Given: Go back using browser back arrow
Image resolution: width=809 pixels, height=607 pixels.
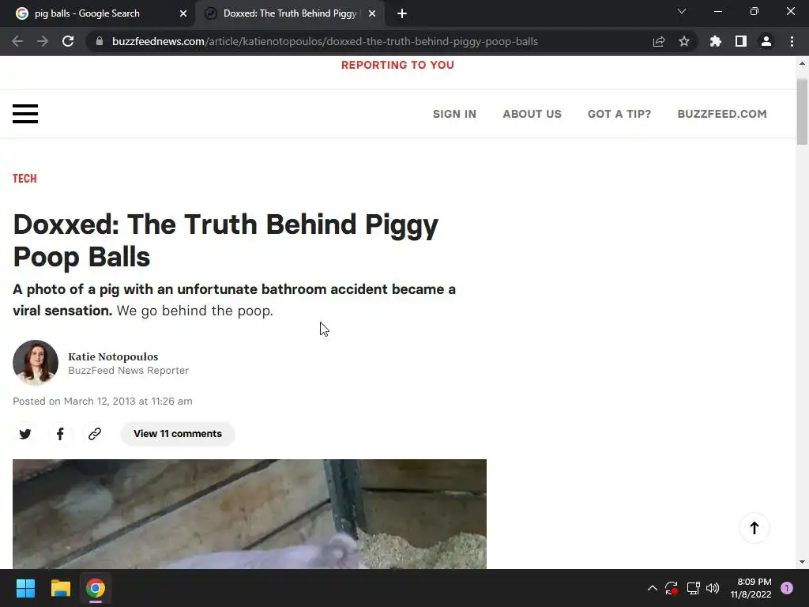Looking at the screenshot, I should pyautogui.click(x=17, y=41).
